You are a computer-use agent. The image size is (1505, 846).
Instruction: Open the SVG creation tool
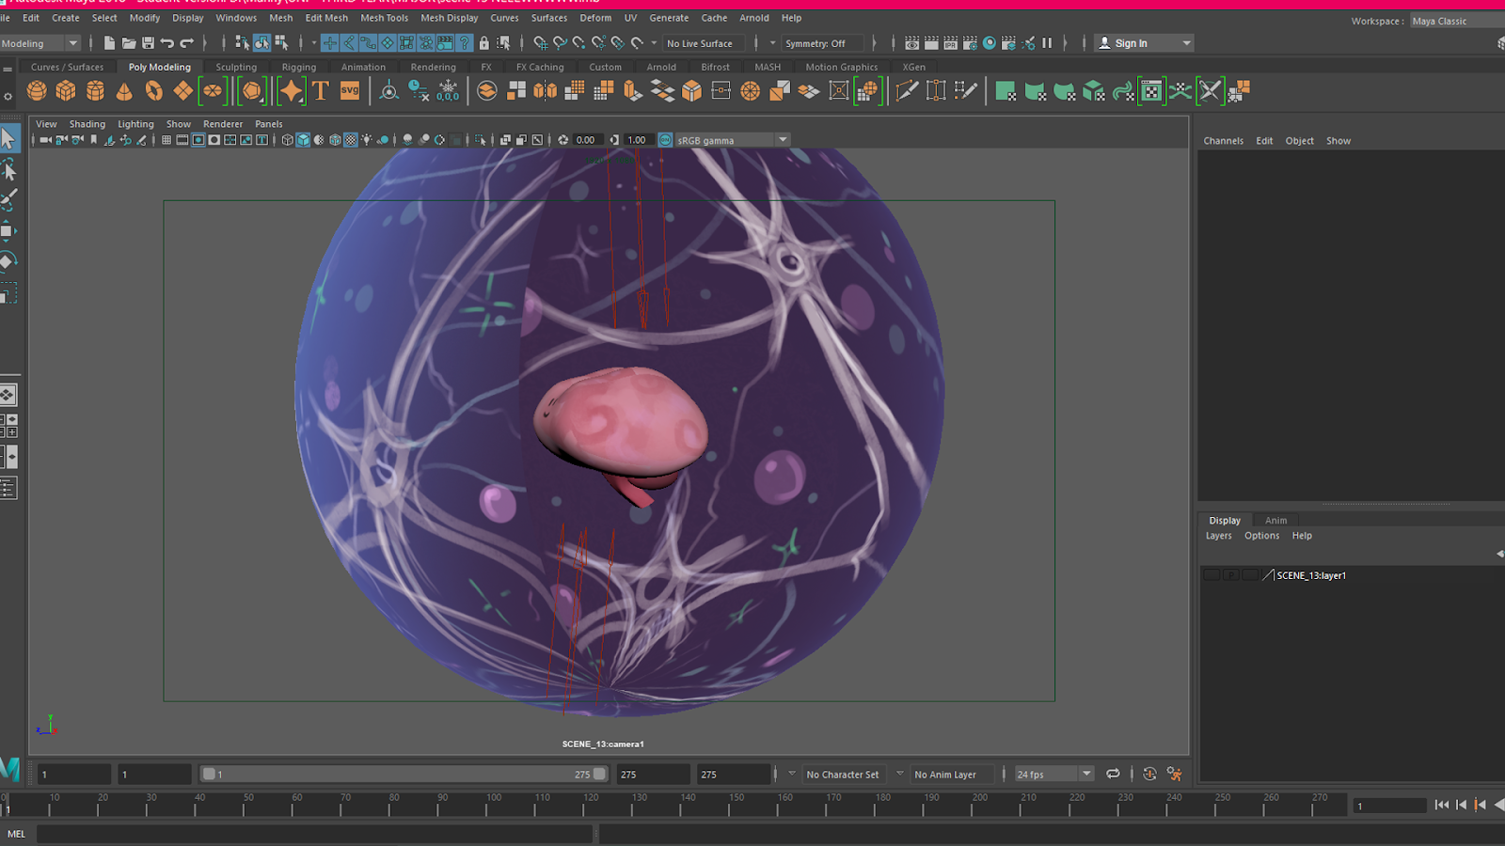tap(350, 91)
